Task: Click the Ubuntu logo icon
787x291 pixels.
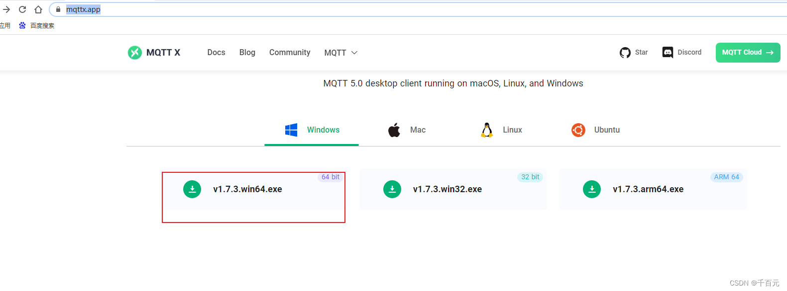Action: (x=578, y=130)
